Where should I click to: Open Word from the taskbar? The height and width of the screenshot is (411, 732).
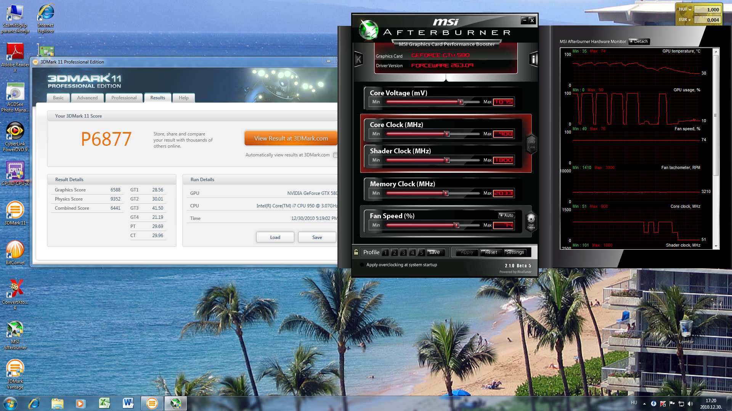click(x=128, y=403)
